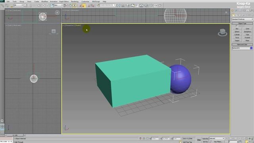Open the Standard Primitives dropdown

(x=242, y=19)
